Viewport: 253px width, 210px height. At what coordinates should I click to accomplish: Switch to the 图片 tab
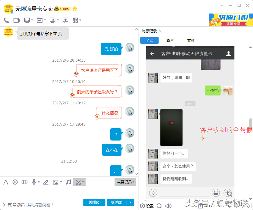(170, 40)
